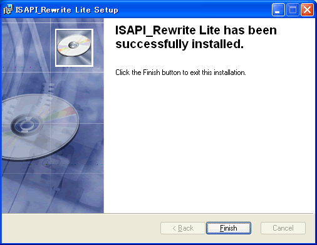This screenshot has height=245, width=317.
Task: Click the rainbow reflection on large disc
Action: tap(61, 114)
